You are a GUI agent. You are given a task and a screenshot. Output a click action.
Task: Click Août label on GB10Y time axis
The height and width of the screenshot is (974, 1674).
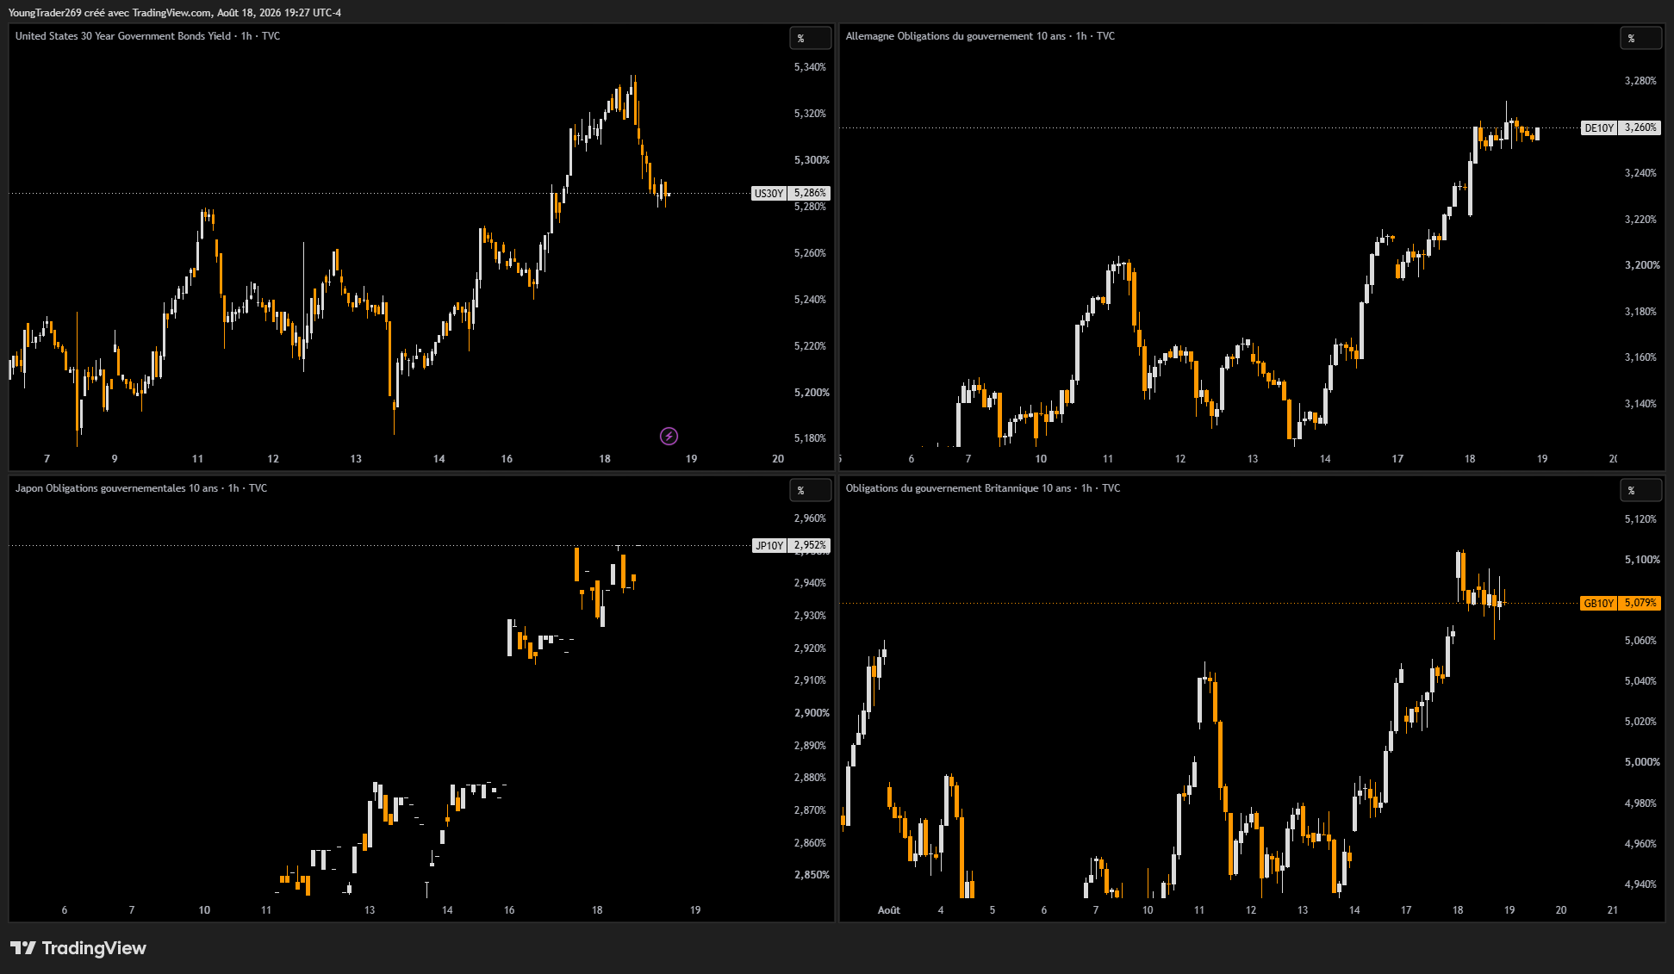point(889,910)
